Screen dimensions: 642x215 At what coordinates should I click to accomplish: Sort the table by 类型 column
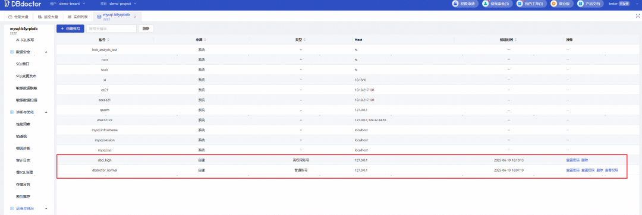coord(305,40)
